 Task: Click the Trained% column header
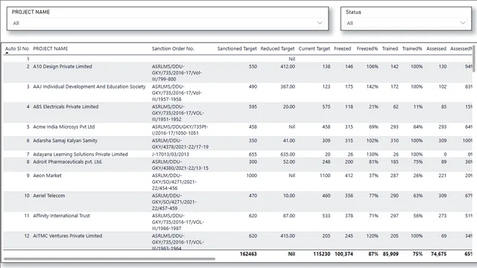click(412, 48)
